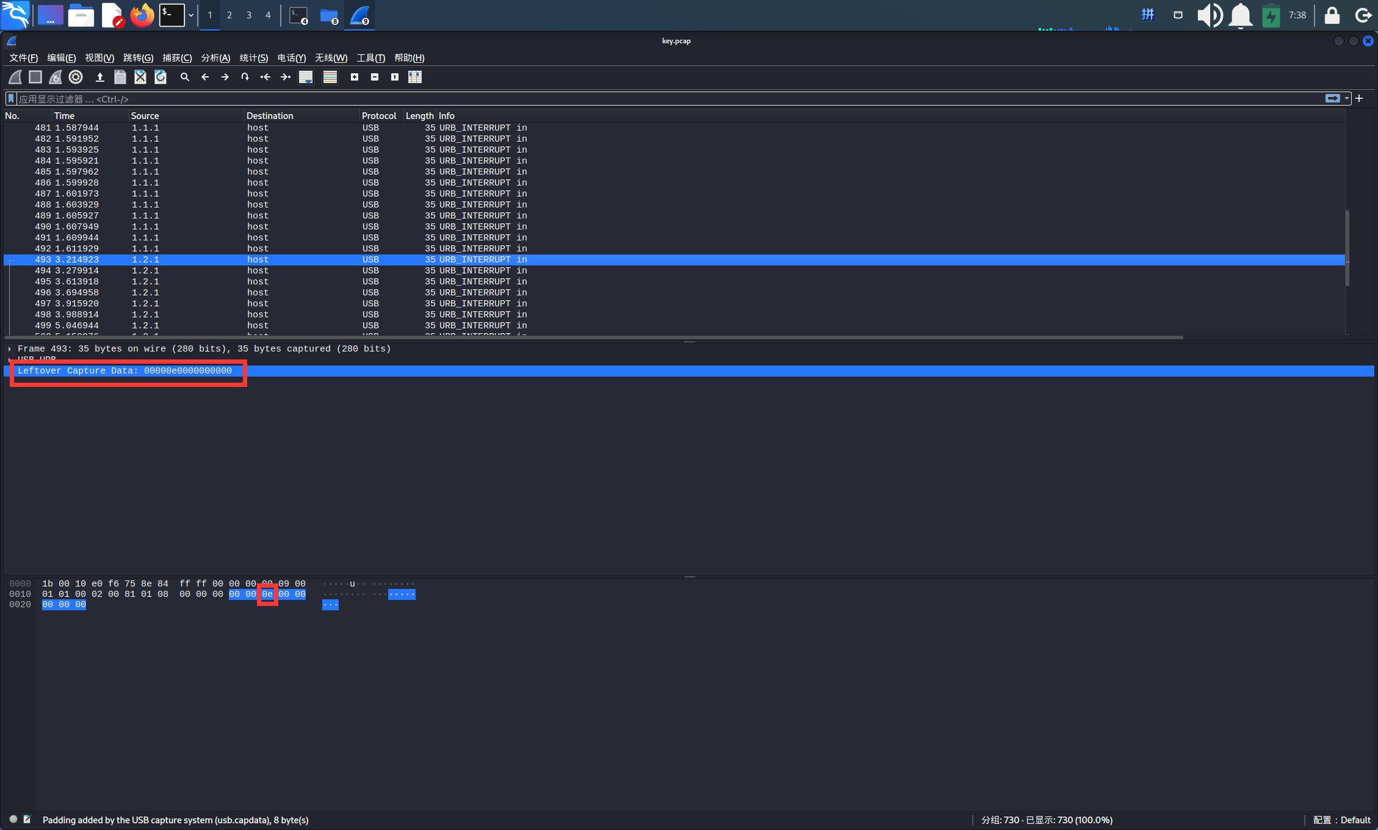This screenshot has width=1378, height=830.
Task: Open the terminal launcher dropdown arrow
Action: [191, 15]
